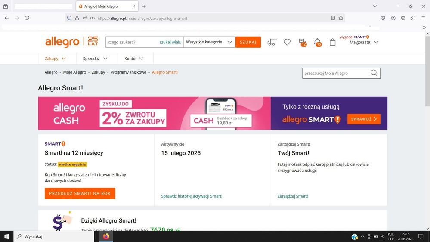Click PRZEDŁUŻ SMART! NA ROK button
This screenshot has height=242, width=430.
(x=80, y=193)
